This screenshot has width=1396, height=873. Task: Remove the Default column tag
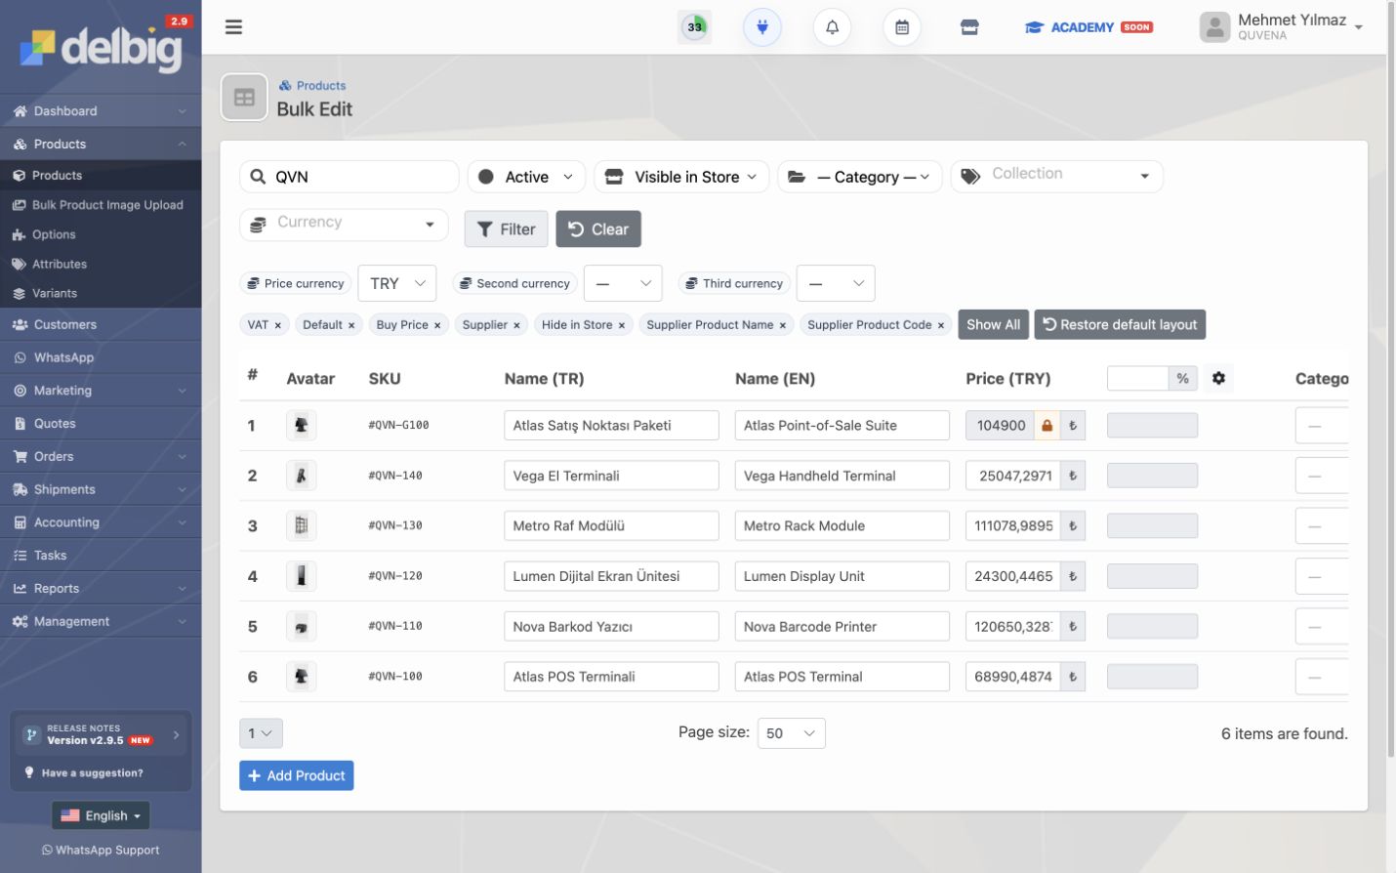[351, 325]
